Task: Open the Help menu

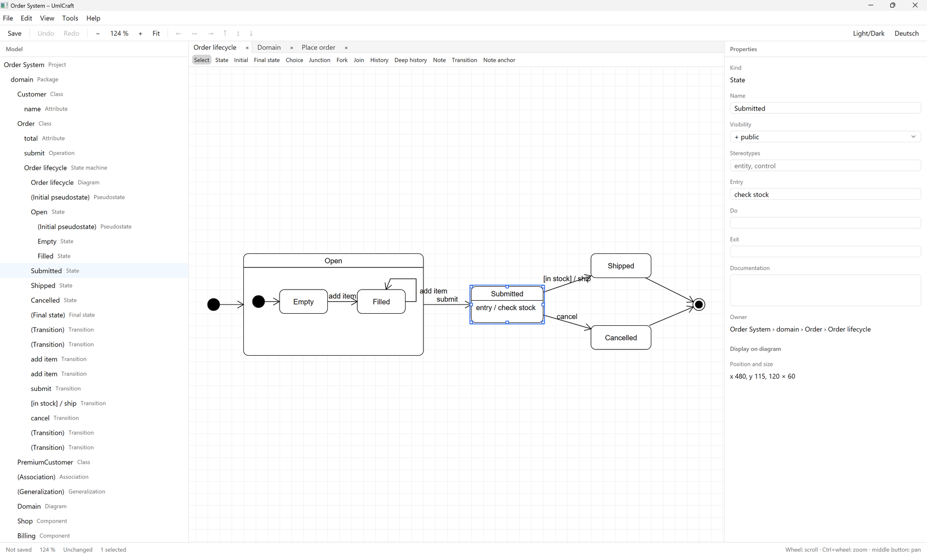Action: (x=93, y=18)
